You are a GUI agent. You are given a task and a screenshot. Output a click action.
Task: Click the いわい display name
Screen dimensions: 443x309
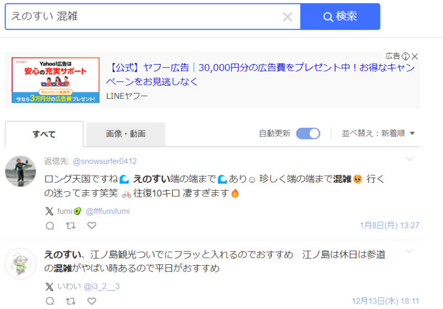tap(69, 286)
